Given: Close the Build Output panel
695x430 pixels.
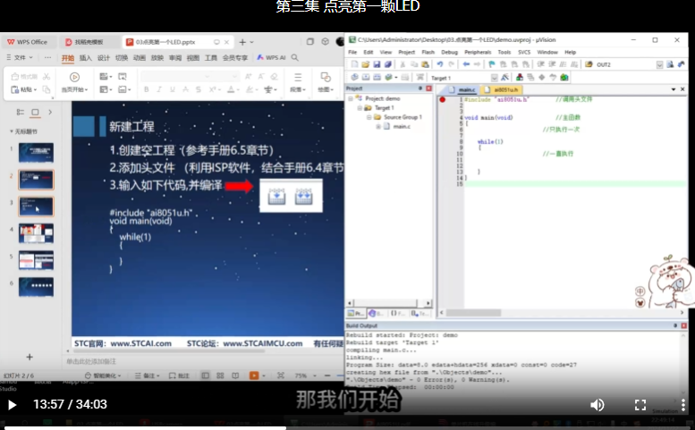Looking at the screenshot, I should pyautogui.click(x=684, y=325).
